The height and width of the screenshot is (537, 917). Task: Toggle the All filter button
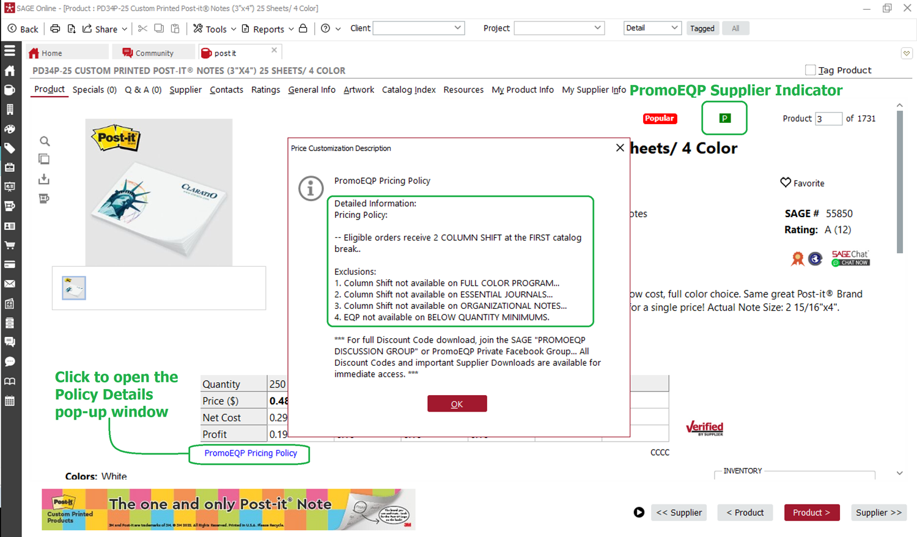pos(735,28)
